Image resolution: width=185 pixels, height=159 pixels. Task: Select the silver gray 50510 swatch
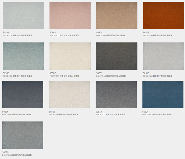click(x=163, y=56)
